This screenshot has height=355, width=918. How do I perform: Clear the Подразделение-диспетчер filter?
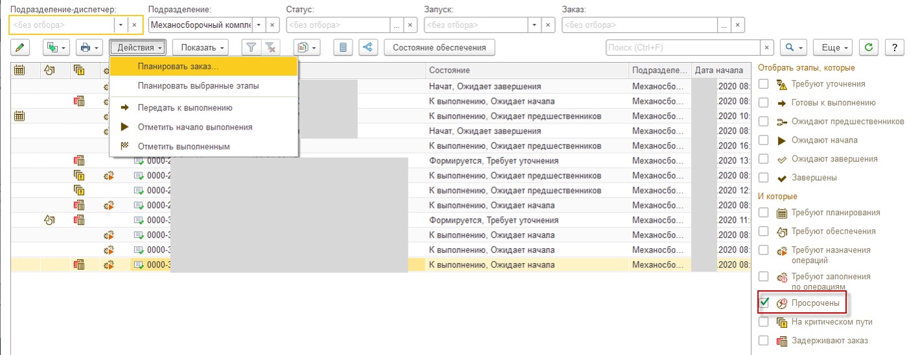pos(134,25)
